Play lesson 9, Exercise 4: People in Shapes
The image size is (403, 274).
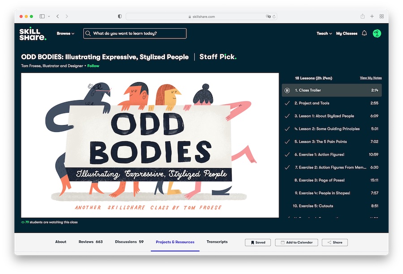[x=332, y=193]
